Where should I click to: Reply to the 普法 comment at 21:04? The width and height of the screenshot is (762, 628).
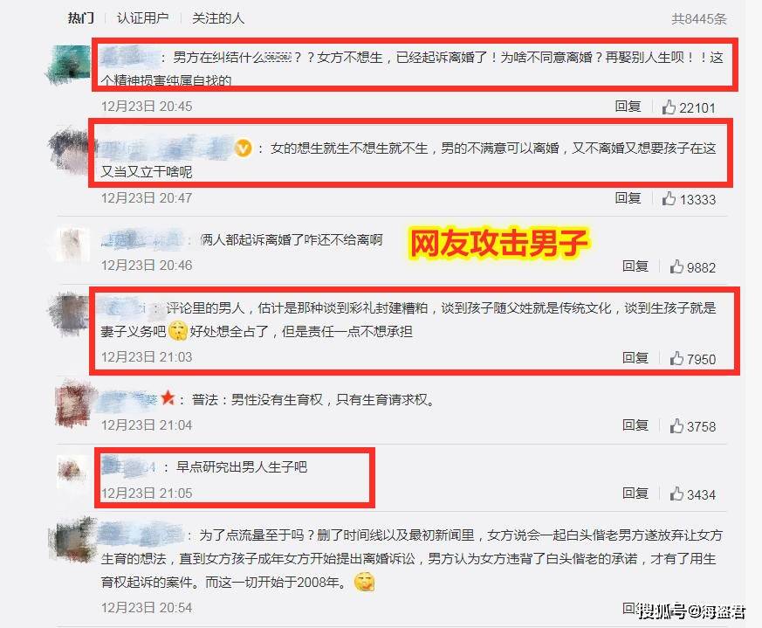635,425
